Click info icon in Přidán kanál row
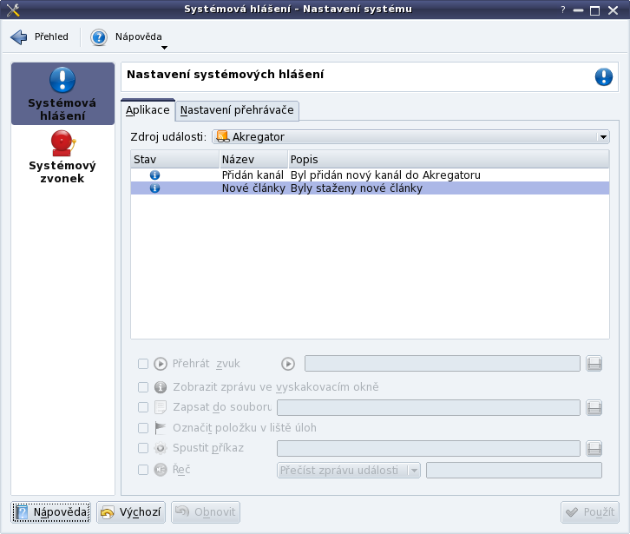Viewport: 630px width, 534px height. click(x=154, y=175)
